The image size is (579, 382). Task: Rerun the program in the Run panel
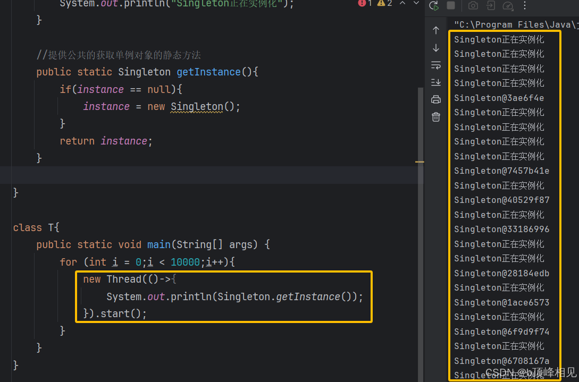pos(434,6)
